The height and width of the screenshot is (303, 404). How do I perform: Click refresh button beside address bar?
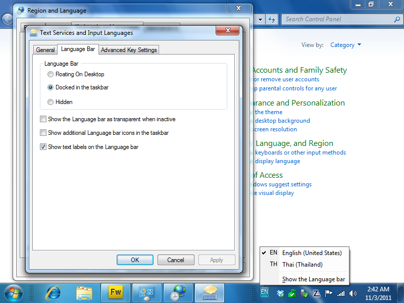272,19
